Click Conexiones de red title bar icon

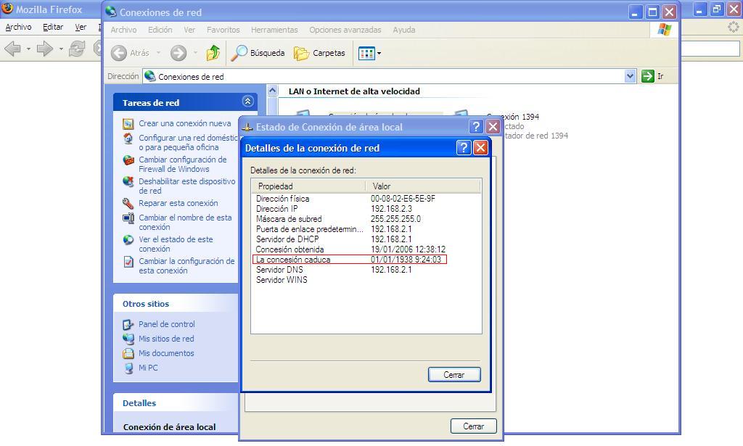click(110, 12)
